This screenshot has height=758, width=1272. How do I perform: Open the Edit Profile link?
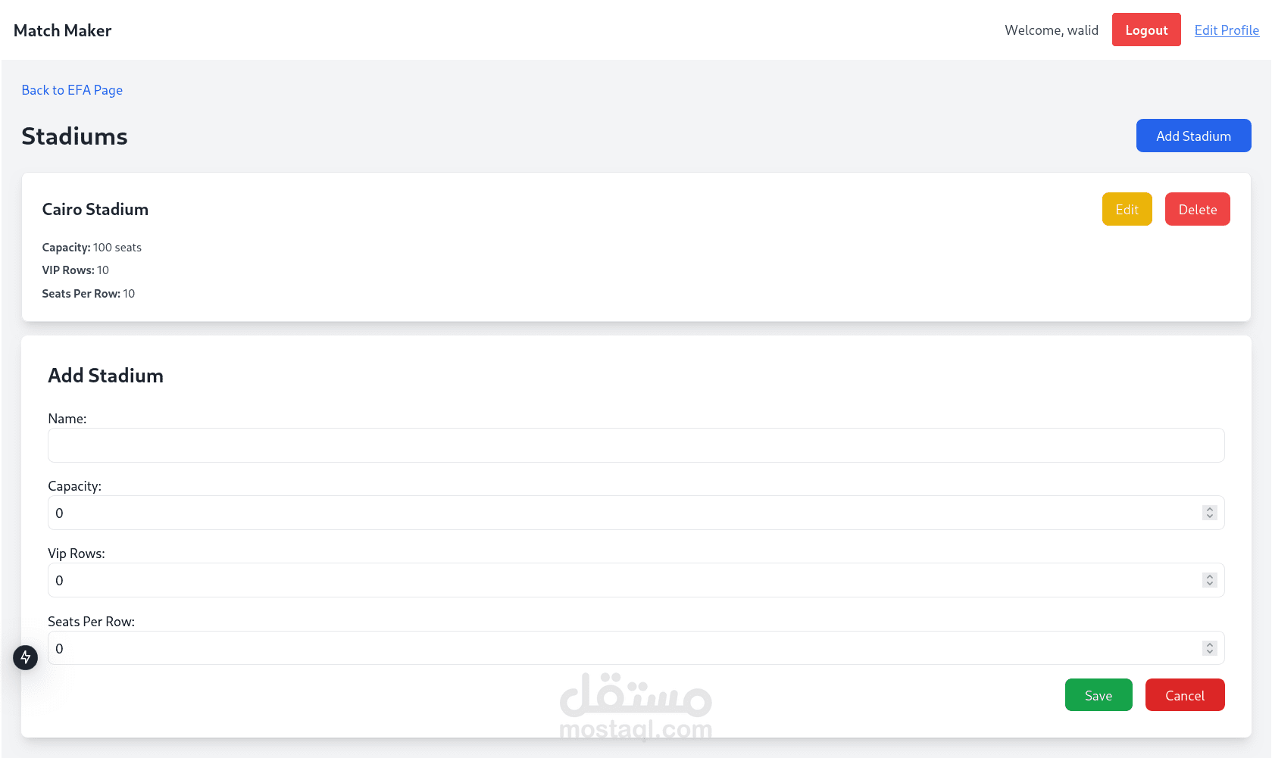click(x=1227, y=30)
